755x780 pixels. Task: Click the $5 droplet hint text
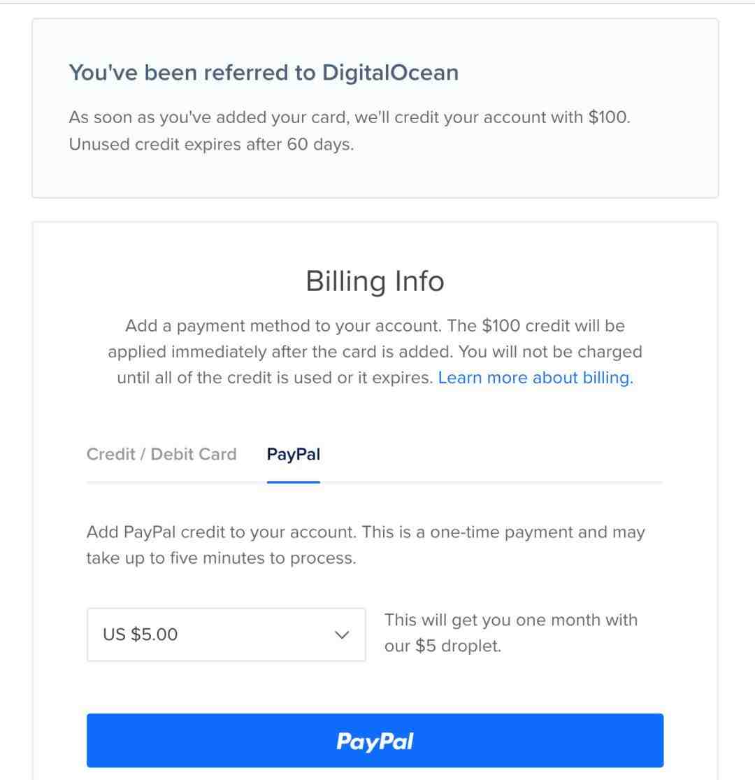click(x=443, y=646)
